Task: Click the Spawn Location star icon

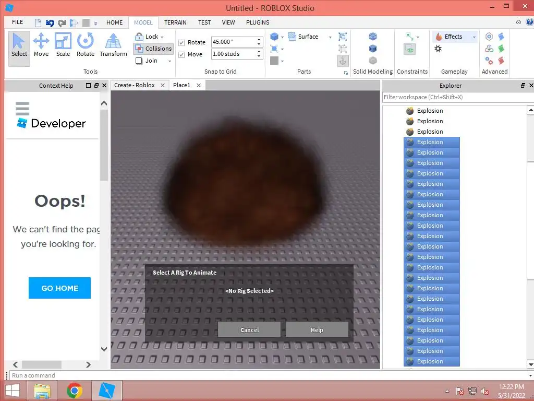Action: tap(438, 49)
